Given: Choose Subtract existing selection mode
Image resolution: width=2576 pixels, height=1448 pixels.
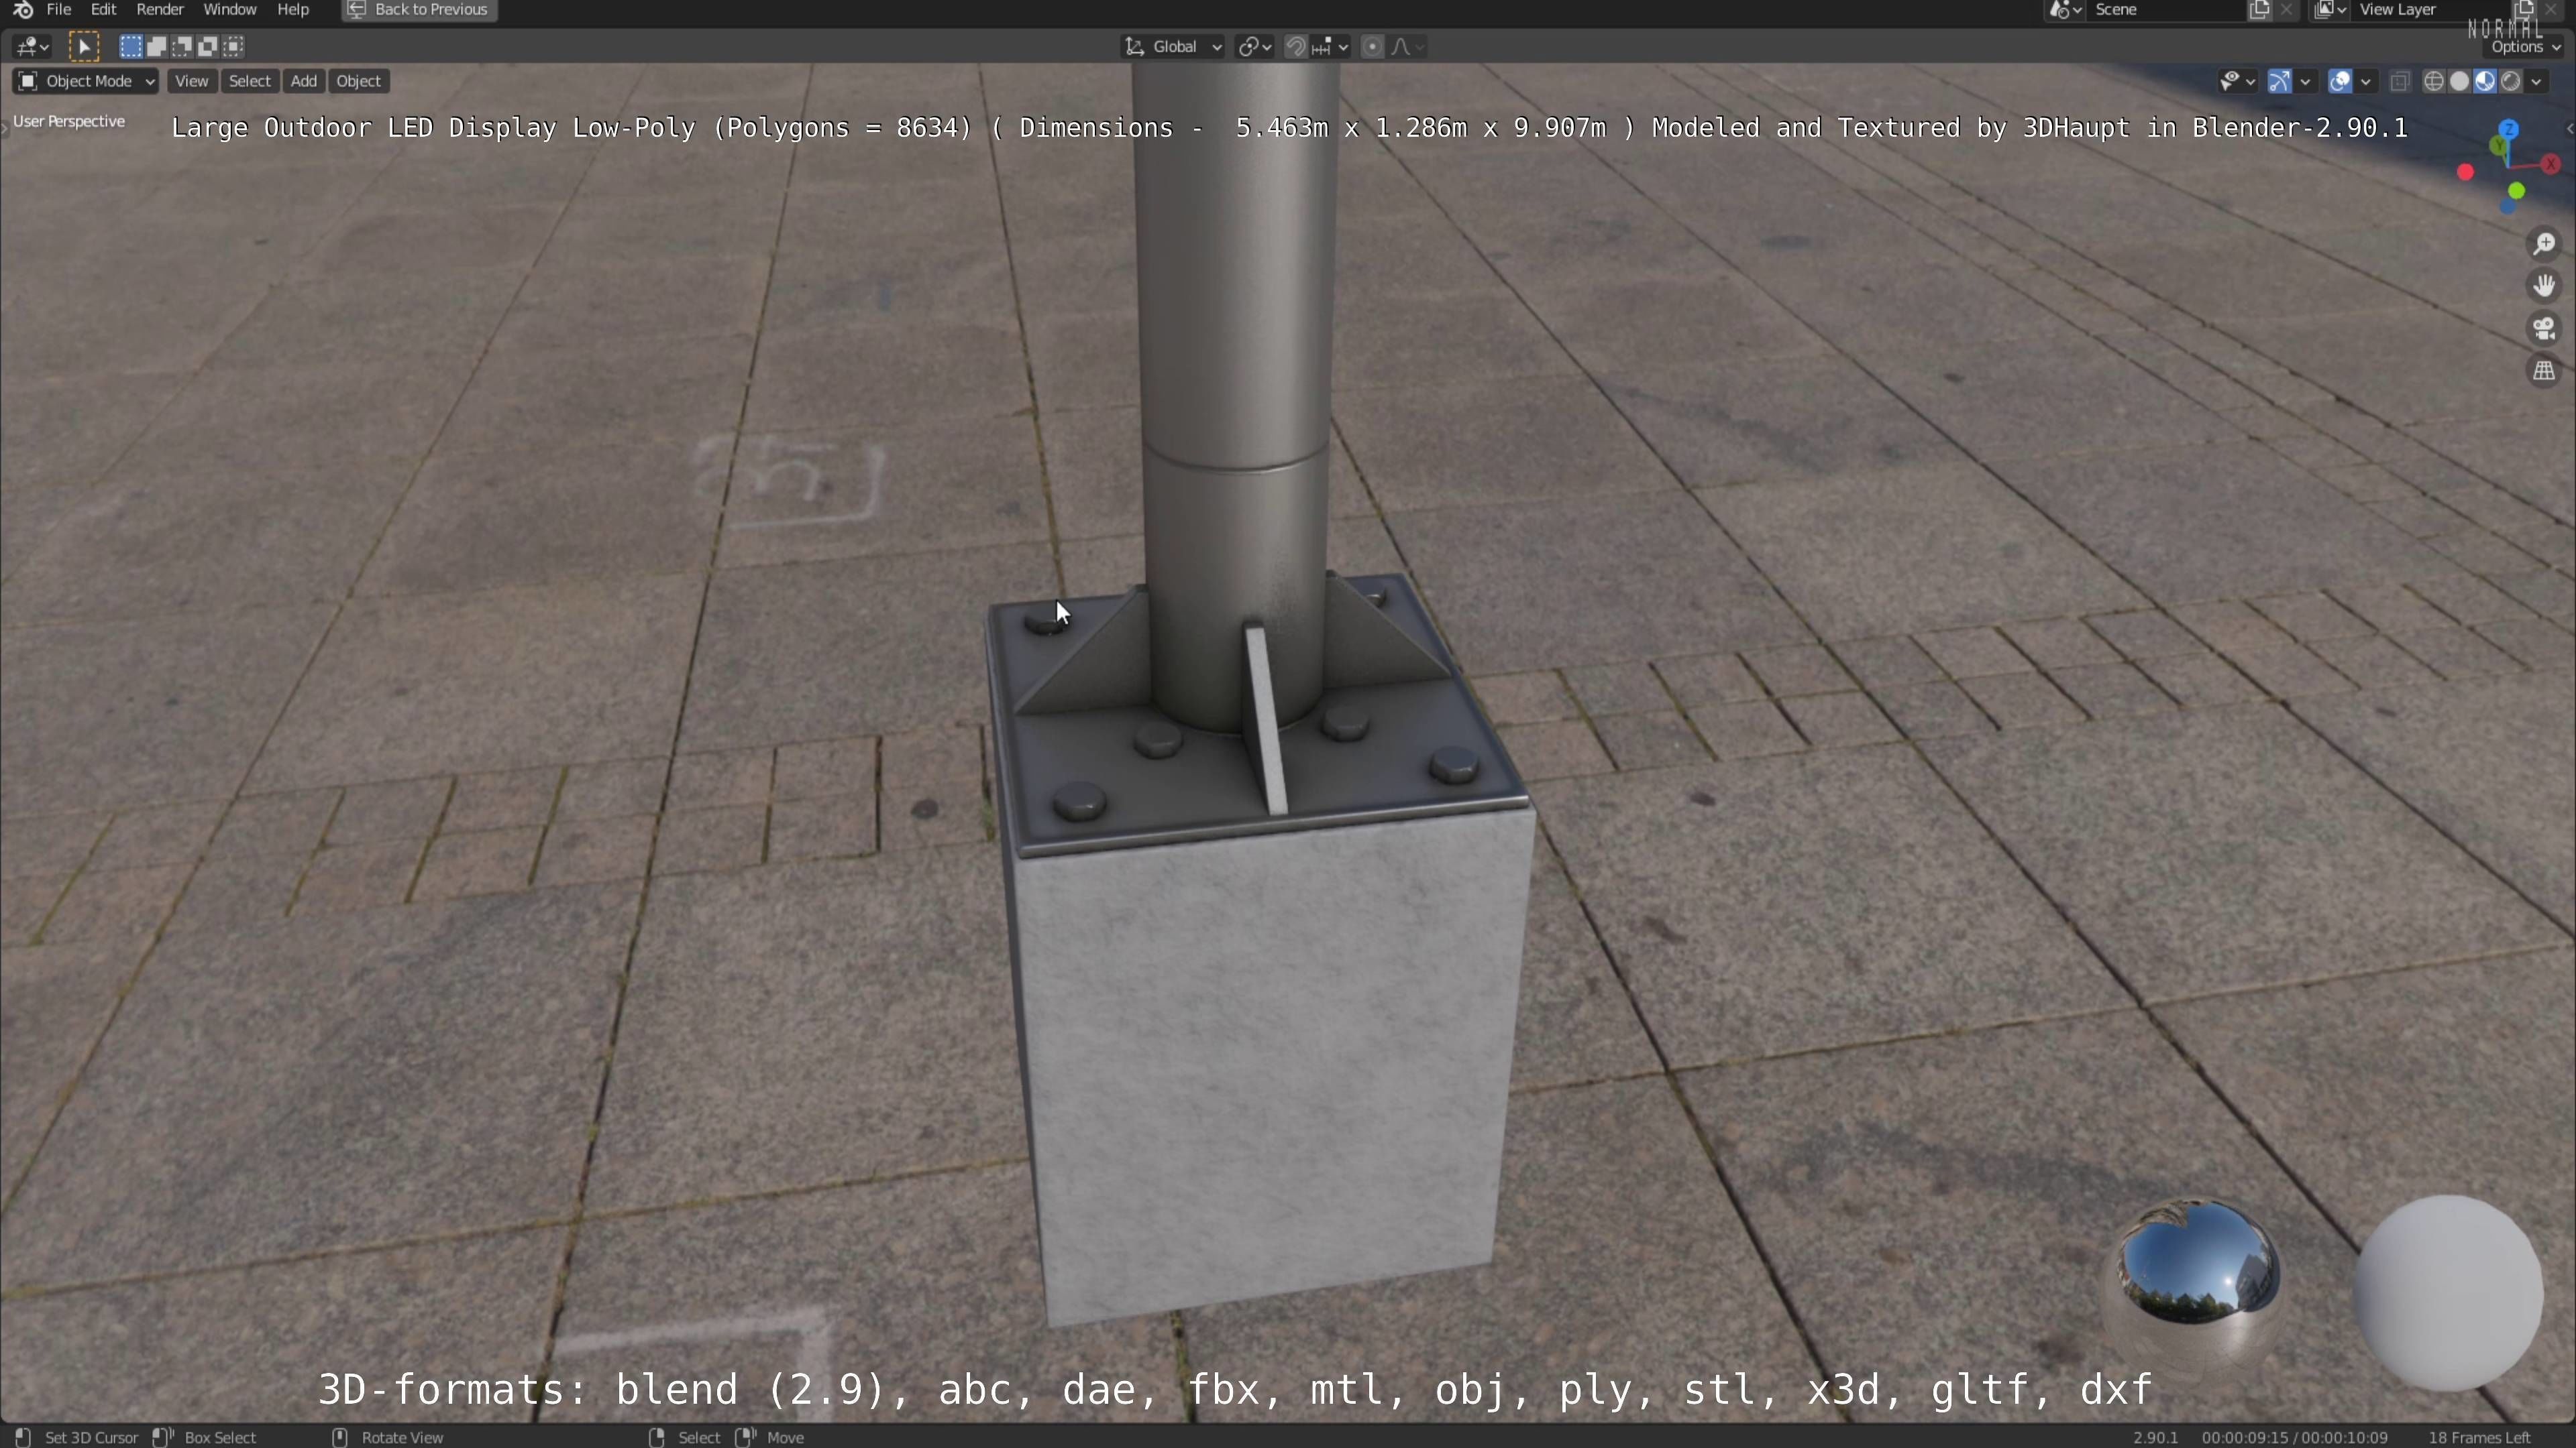Looking at the screenshot, I should click(182, 46).
